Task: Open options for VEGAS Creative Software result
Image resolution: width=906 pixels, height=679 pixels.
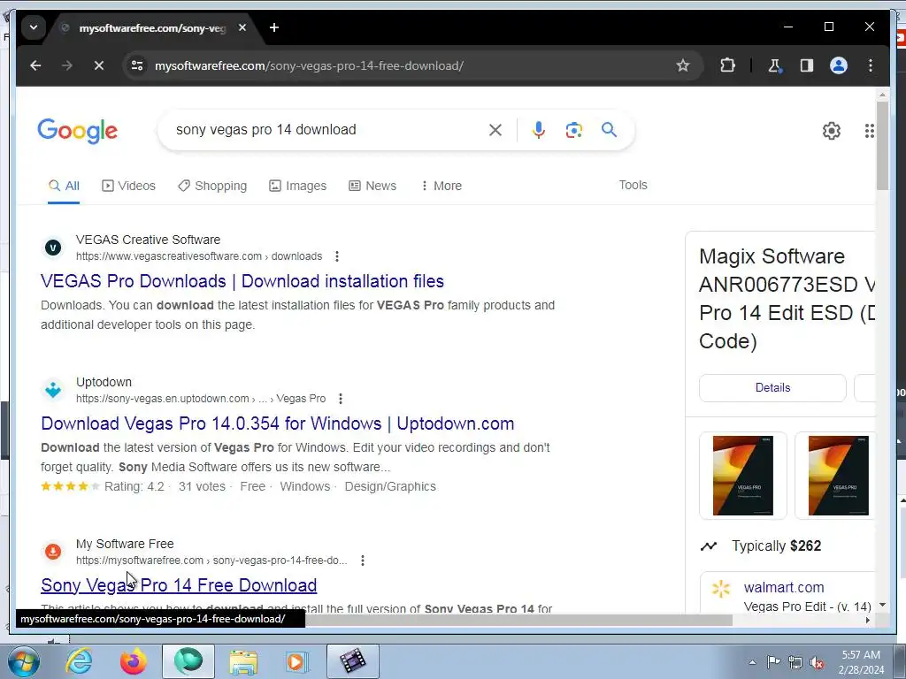Action: pos(337,256)
